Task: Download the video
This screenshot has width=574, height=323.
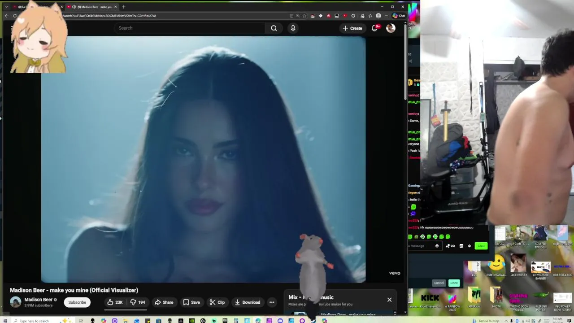Action: 248,302
